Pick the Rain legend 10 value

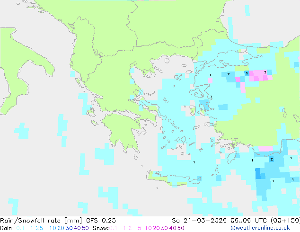pos(53,228)
